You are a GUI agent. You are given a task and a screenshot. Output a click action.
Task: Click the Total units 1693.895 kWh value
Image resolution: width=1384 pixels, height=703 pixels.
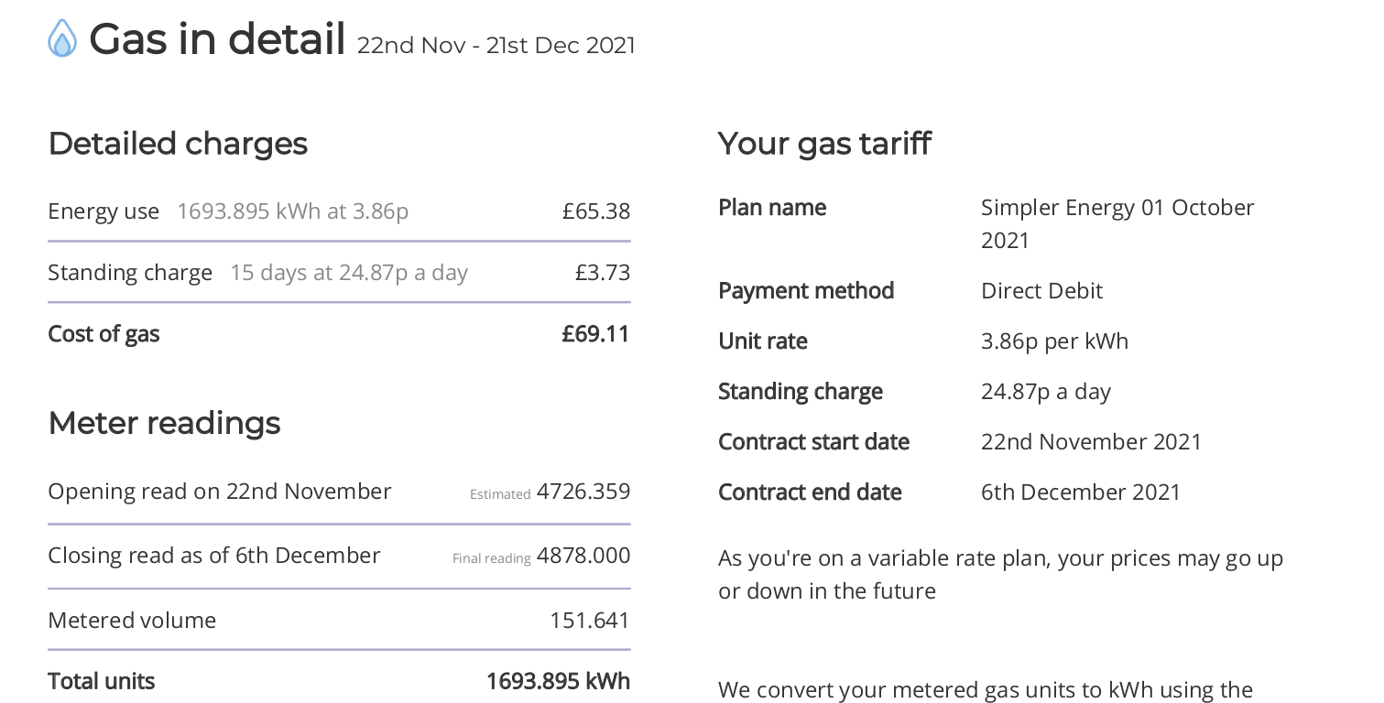[558, 681]
